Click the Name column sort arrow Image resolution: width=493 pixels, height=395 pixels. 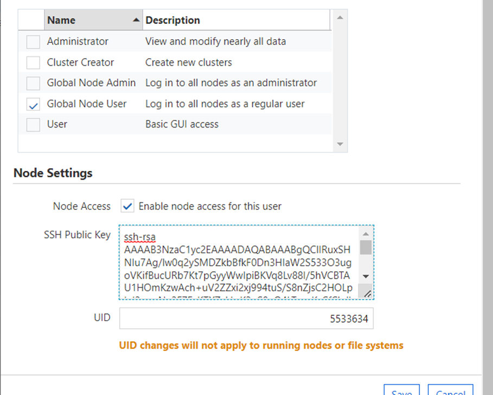[x=136, y=20]
